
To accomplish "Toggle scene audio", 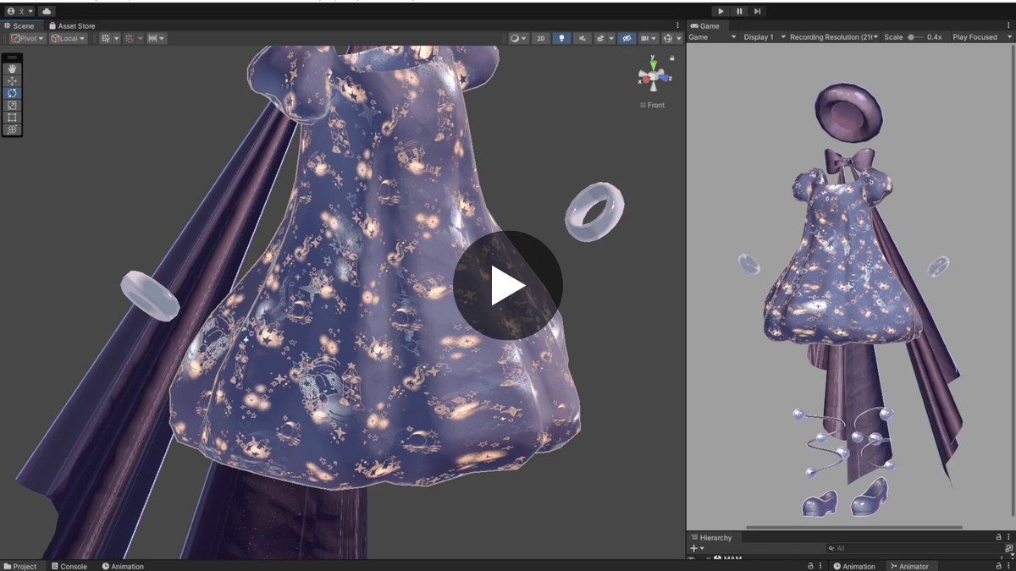I will 583,38.
